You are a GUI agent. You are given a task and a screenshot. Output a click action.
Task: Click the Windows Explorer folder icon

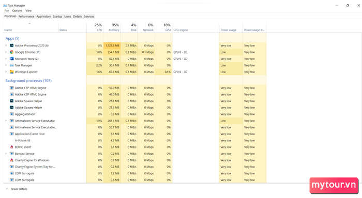(11, 72)
